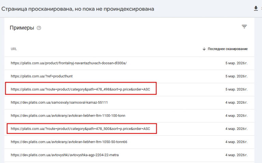Viewport: 262px width, 163px height.
Task: Click the date in the doosan-dl300a row
Action: coord(236,63)
